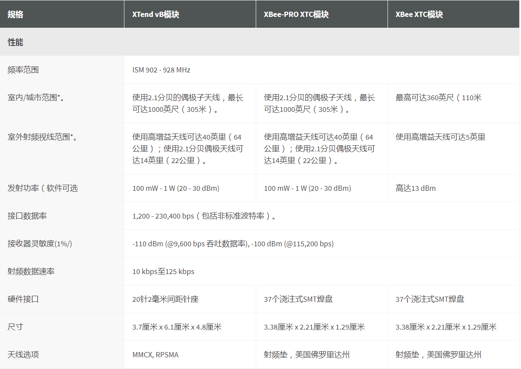Click the XBee XTC模块 column header
521x369 pixels.
[453, 14]
